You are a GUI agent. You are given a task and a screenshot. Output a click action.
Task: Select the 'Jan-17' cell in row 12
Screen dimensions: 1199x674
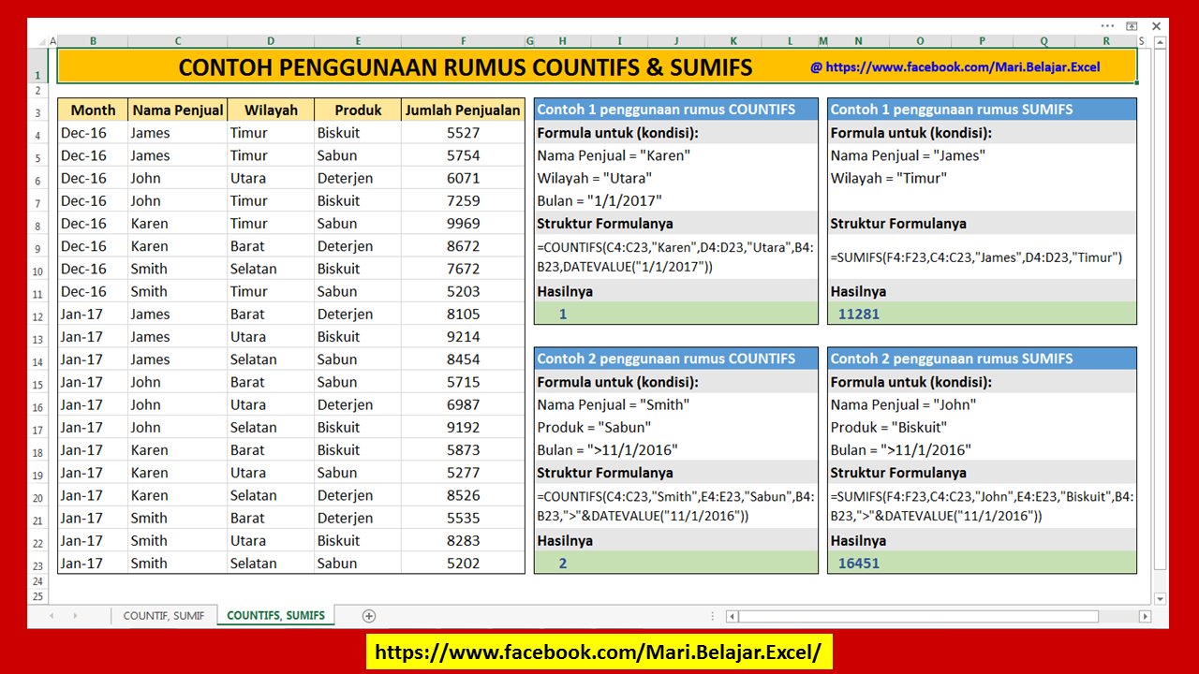(93, 314)
